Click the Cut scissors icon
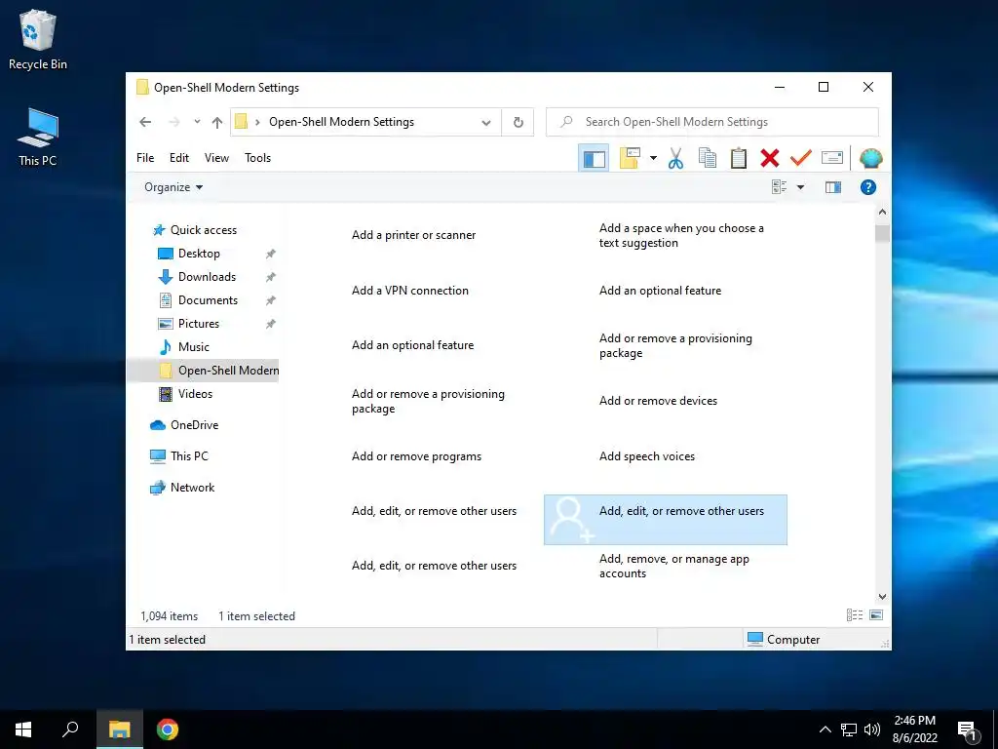998x749 pixels. pyautogui.click(x=676, y=158)
